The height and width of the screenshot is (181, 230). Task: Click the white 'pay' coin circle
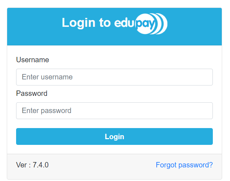pyautogui.click(x=145, y=24)
